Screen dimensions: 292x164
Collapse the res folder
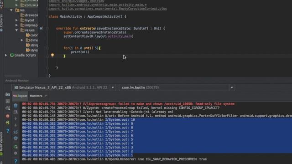(11, 10)
